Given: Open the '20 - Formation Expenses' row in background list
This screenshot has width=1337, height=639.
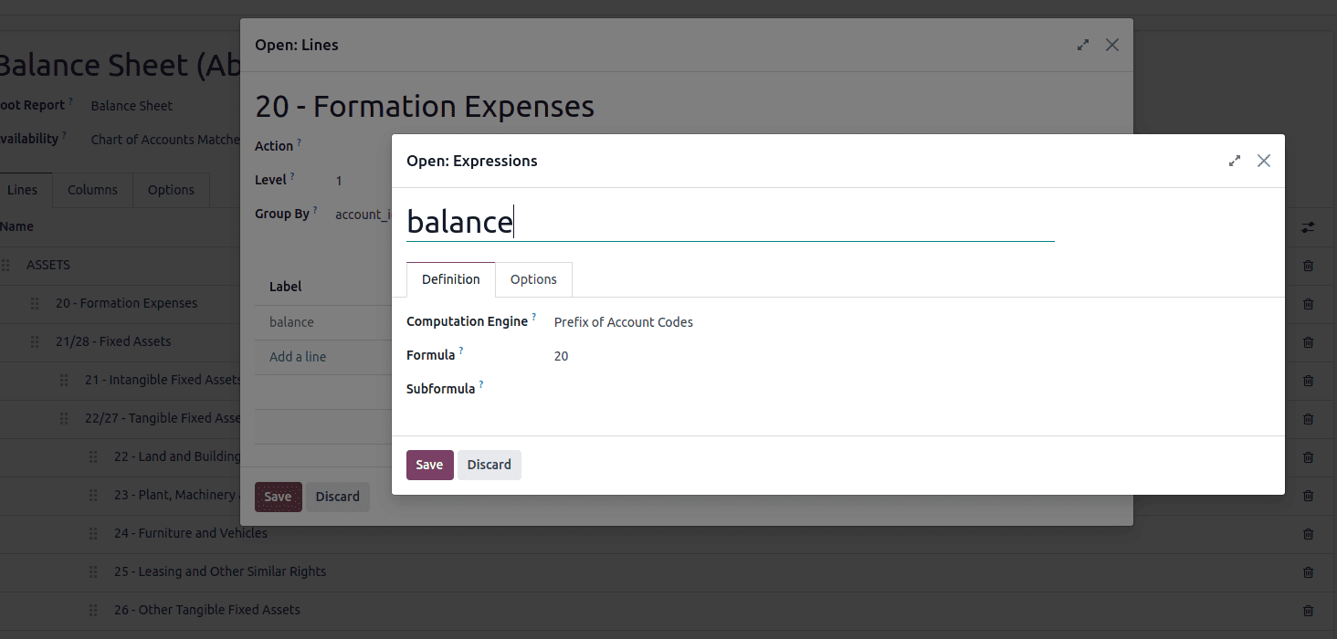Looking at the screenshot, I should 126,303.
